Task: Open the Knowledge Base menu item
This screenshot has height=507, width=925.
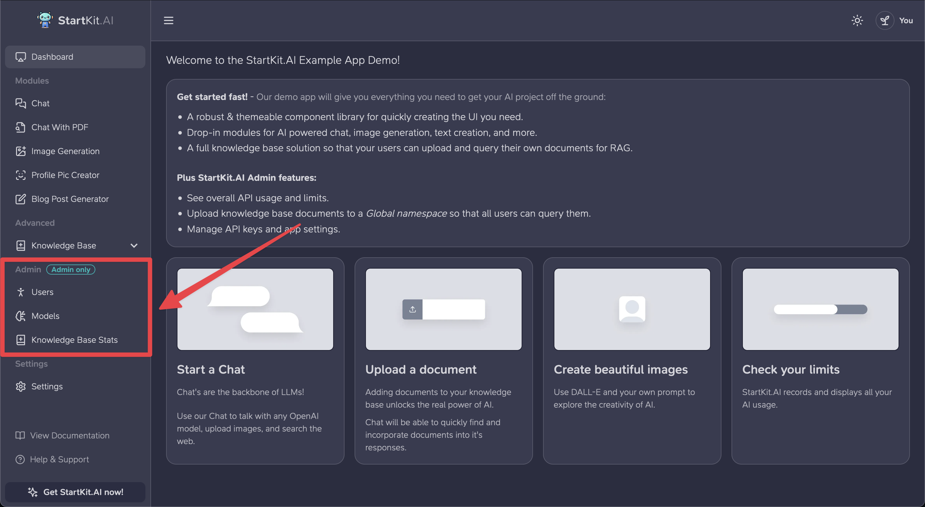Action: 64,246
